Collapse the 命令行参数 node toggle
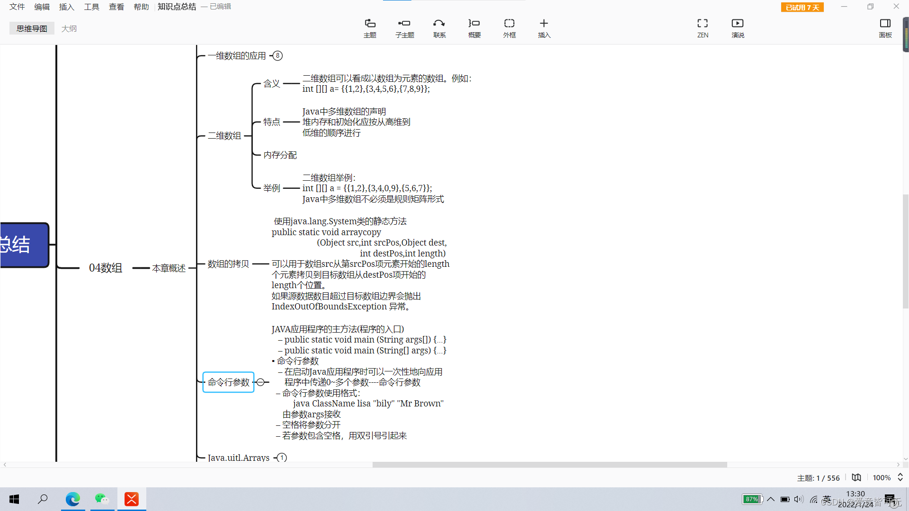909x511 pixels. [260, 382]
